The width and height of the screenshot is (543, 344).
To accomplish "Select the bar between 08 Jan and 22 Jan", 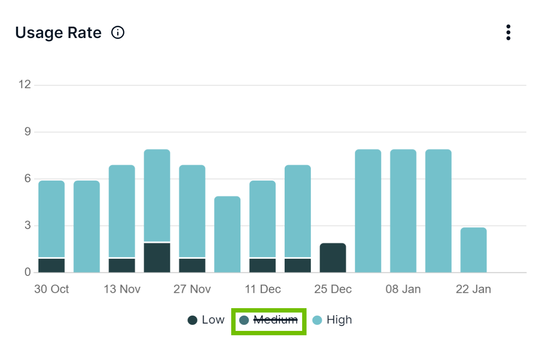I will [x=438, y=211].
